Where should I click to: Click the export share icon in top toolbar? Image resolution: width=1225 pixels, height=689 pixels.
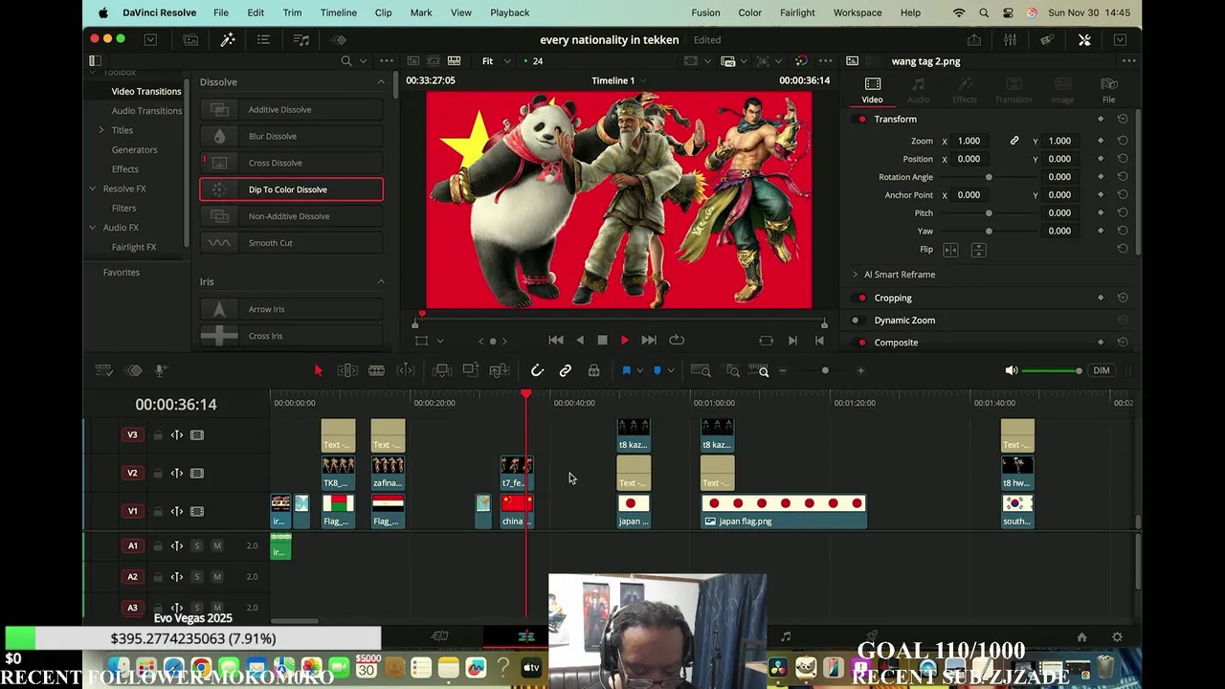coord(973,39)
